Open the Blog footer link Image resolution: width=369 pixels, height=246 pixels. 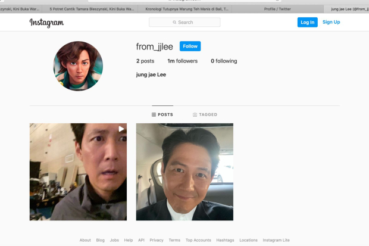coord(100,240)
